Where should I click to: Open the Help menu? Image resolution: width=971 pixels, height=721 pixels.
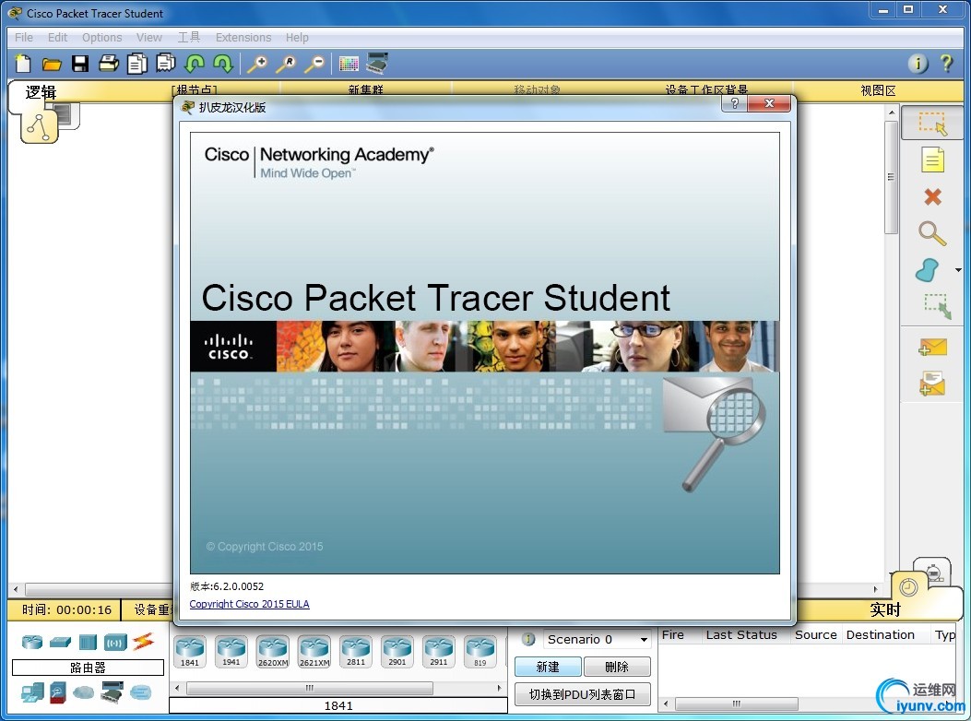(297, 37)
